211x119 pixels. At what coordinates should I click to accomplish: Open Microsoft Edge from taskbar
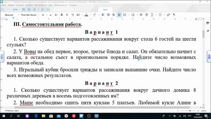36,116
